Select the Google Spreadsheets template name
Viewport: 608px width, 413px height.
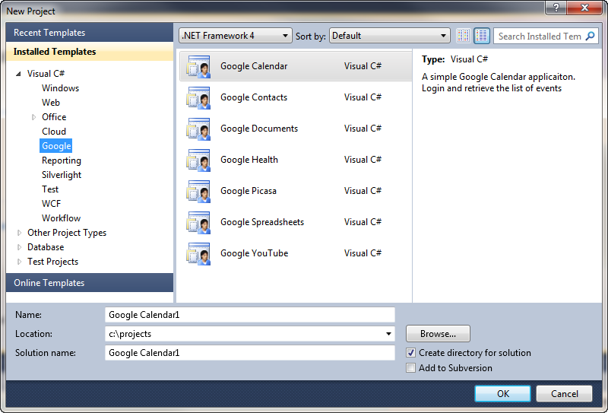pos(262,222)
